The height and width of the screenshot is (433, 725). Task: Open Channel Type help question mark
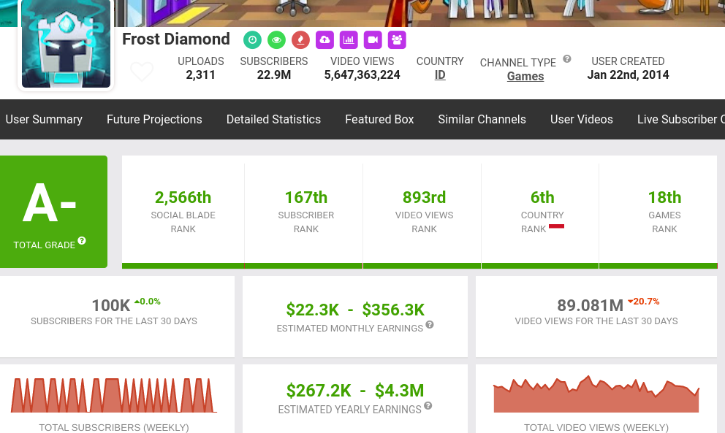(567, 60)
